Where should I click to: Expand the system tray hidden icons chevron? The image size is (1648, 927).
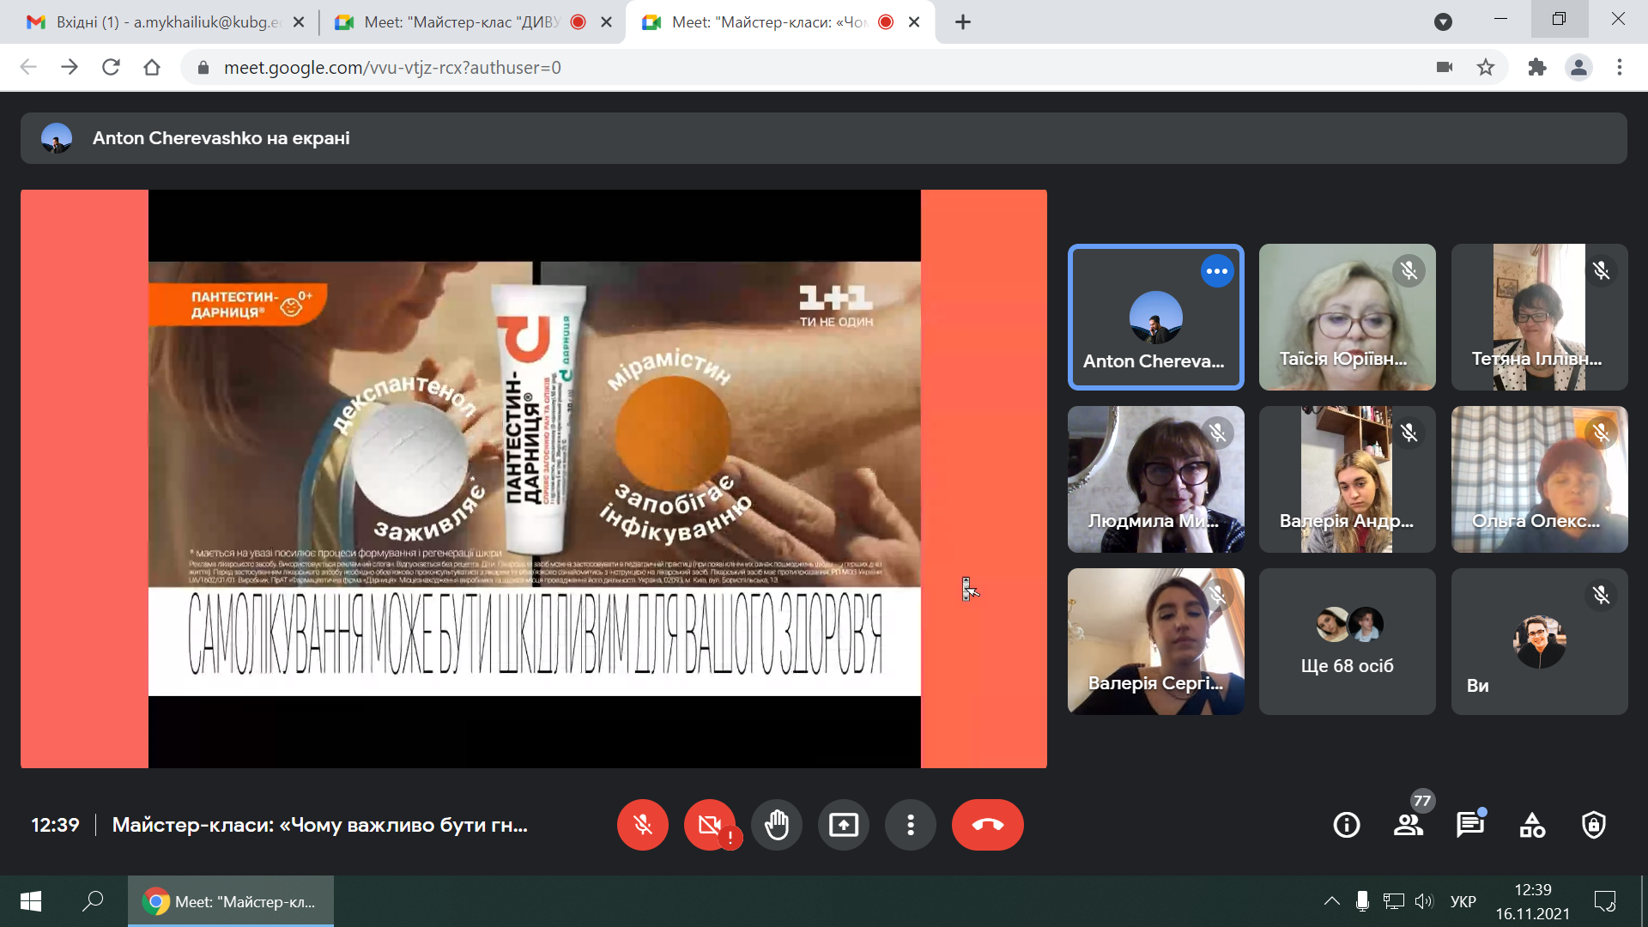click(1331, 901)
